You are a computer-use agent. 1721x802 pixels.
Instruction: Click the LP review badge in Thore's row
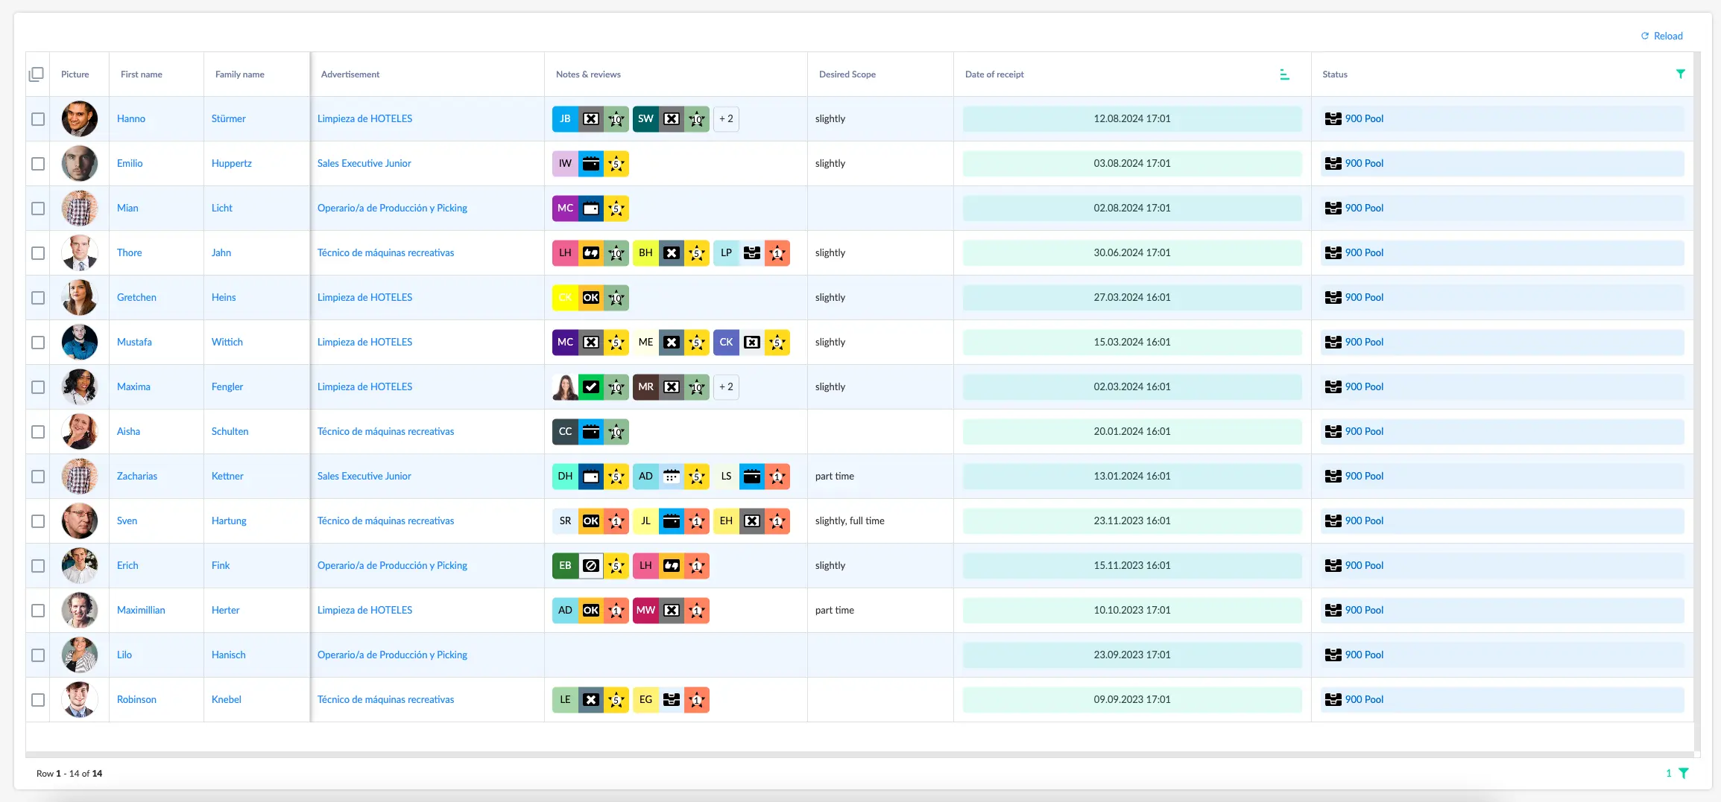tap(726, 253)
